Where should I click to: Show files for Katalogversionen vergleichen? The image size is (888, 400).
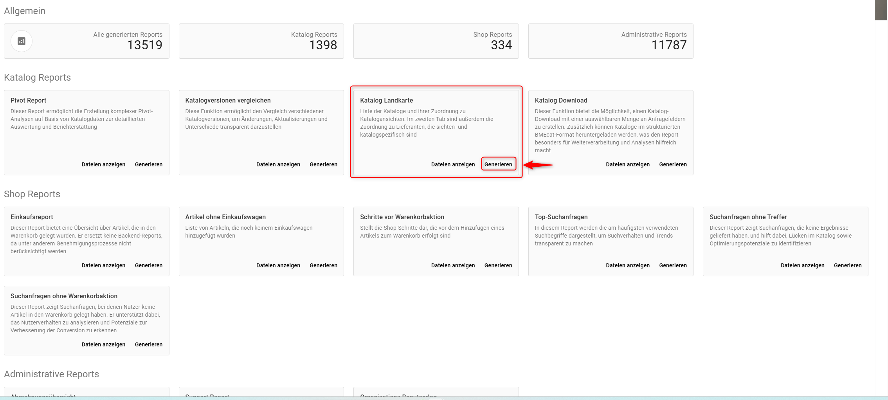pos(278,164)
